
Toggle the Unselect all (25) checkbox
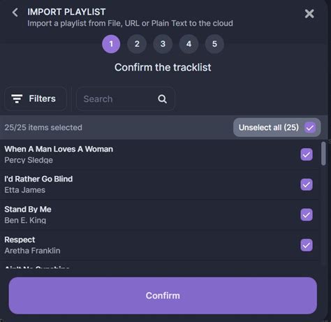(x=310, y=128)
